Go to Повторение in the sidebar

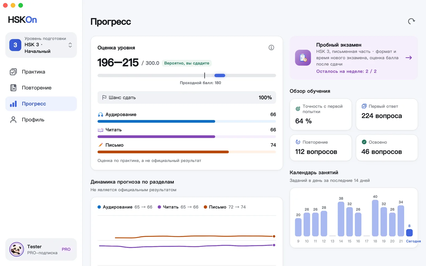(x=41, y=88)
